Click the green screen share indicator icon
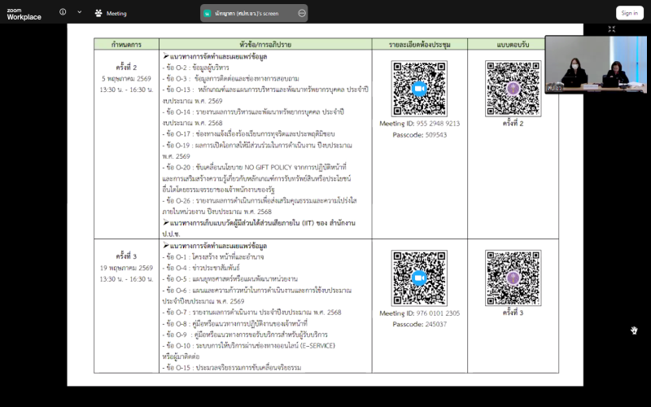This screenshot has width=651, height=407. [208, 13]
